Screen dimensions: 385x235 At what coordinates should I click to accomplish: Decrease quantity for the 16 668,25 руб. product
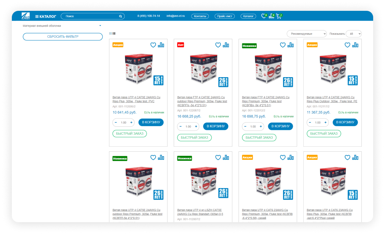click(181, 126)
